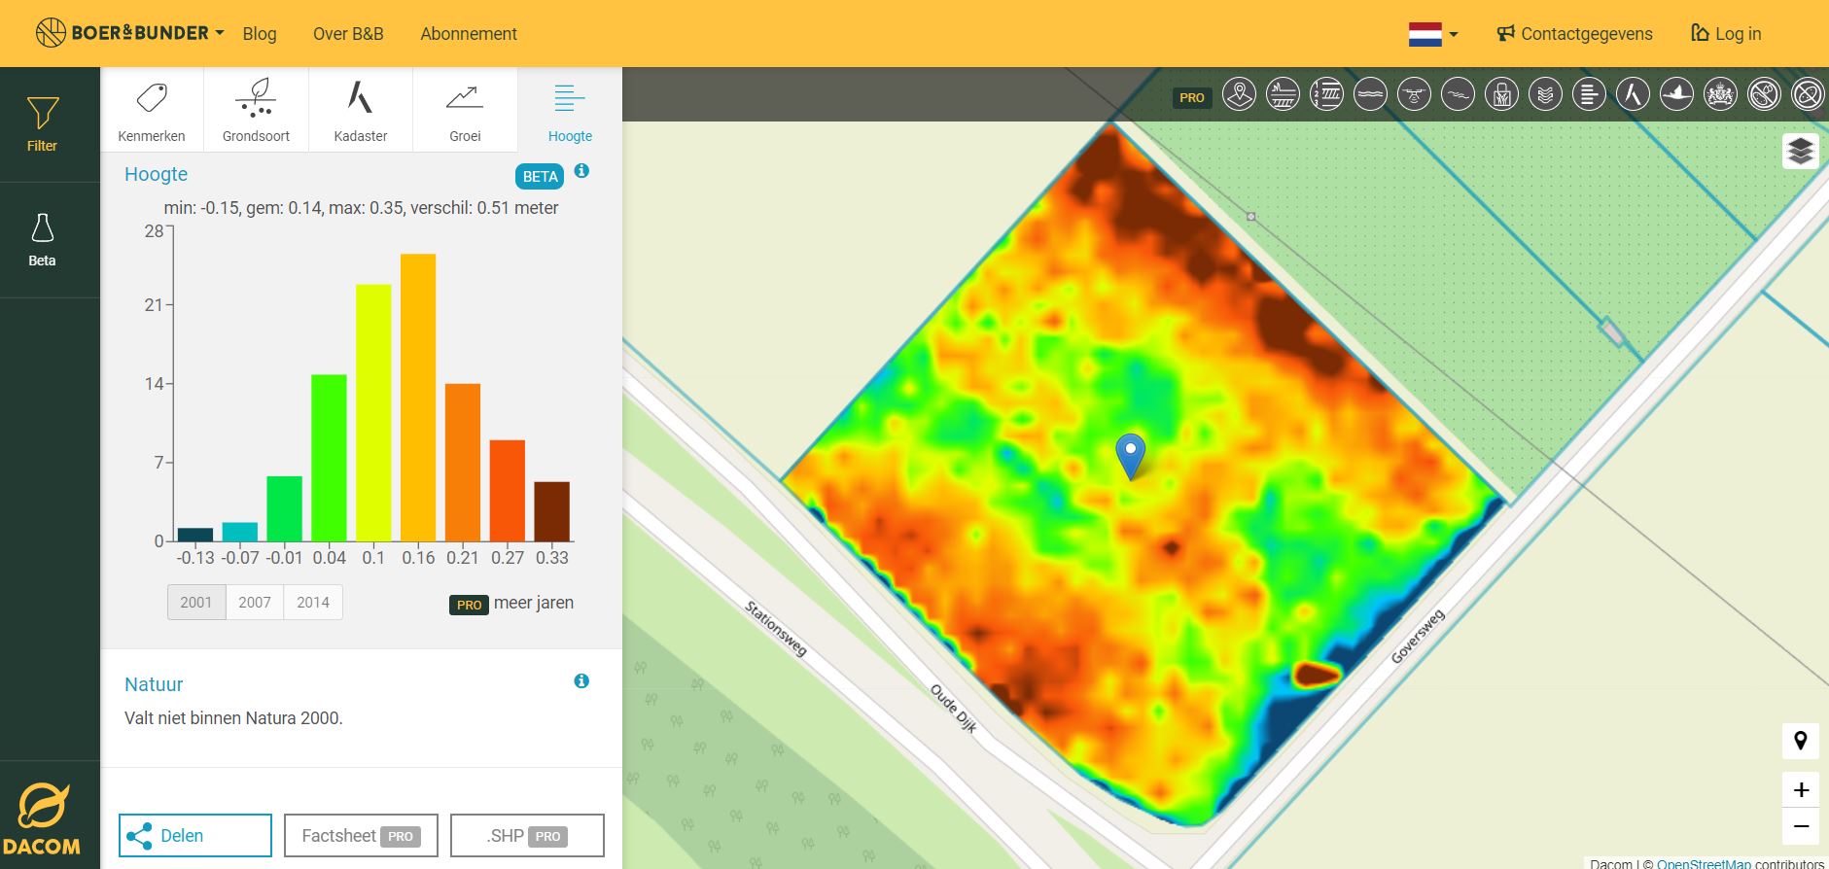
Task: Click the info icon next to Natuur
Action: pyautogui.click(x=581, y=681)
